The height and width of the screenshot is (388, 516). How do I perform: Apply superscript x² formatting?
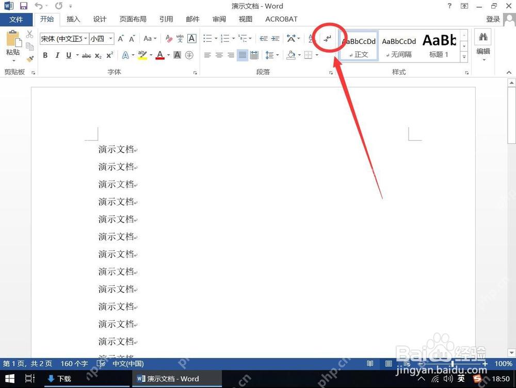click(x=109, y=55)
